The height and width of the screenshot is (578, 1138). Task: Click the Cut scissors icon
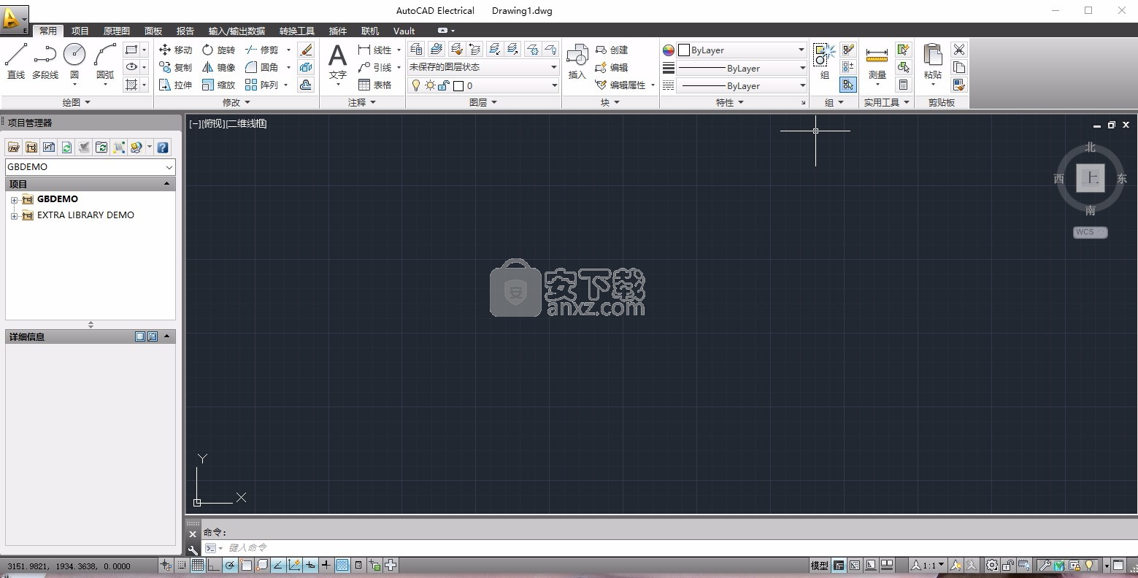pyautogui.click(x=959, y=50)
